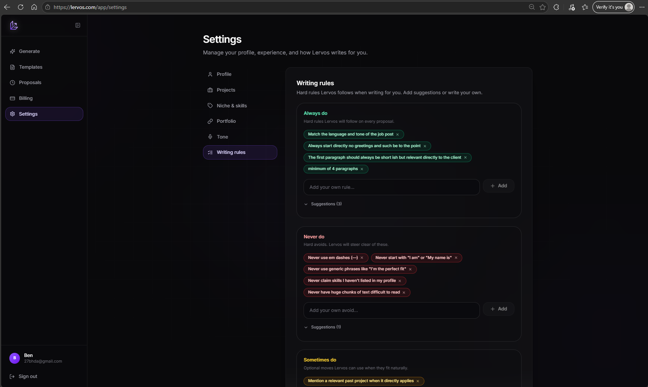
Task: Remove 'The first paragraph should always be short' rule
Action: pos(465,158)
